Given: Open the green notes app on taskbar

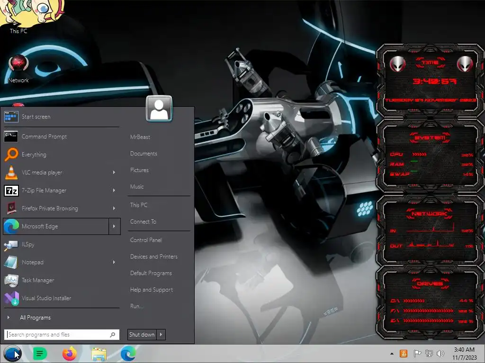Looking at the screenshot, I should (x=40, y=354).
